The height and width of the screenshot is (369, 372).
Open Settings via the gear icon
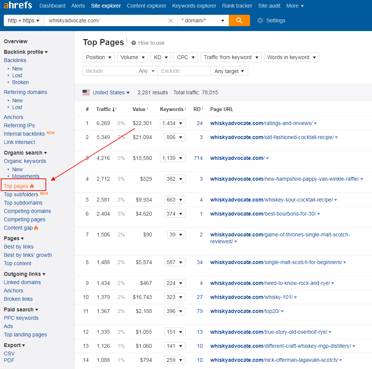coord(260,20)
